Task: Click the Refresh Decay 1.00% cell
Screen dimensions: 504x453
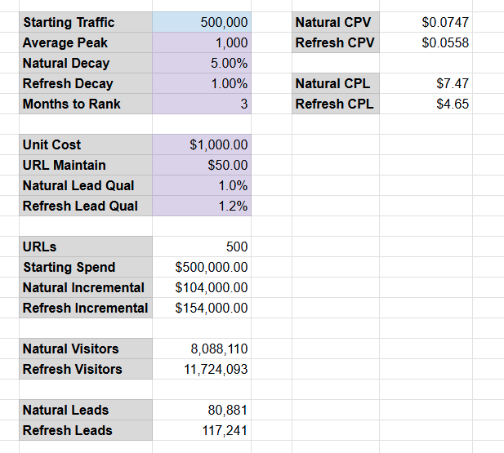Action: [202, 84]
